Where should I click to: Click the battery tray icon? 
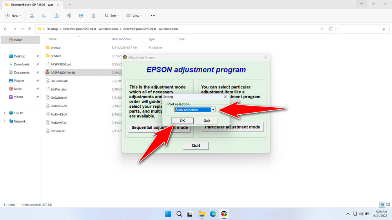point(368,214)
